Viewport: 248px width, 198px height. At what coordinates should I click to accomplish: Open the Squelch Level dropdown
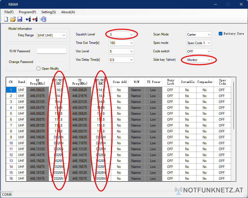click(x=121, y=34)
